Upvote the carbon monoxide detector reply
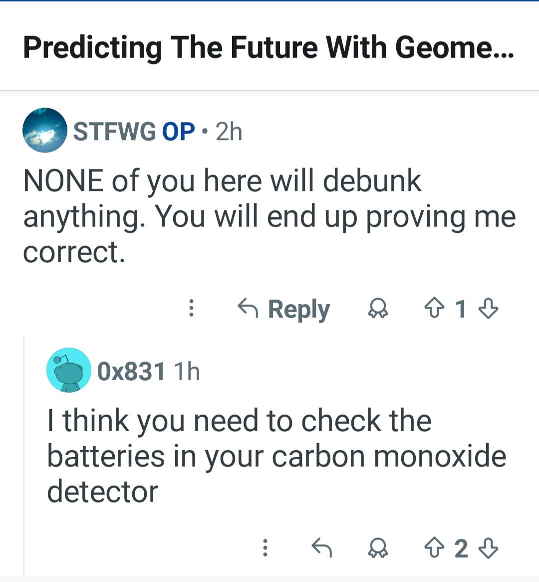 (x=433, y=548)
